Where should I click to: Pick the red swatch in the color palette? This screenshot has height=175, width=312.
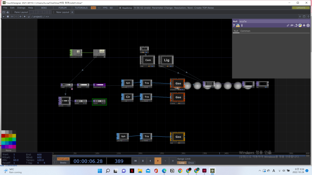[x=3, y=136]
